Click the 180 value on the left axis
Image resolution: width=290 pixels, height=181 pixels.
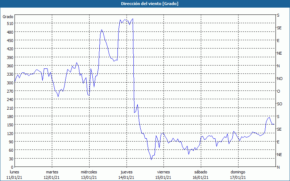(10, 117)
